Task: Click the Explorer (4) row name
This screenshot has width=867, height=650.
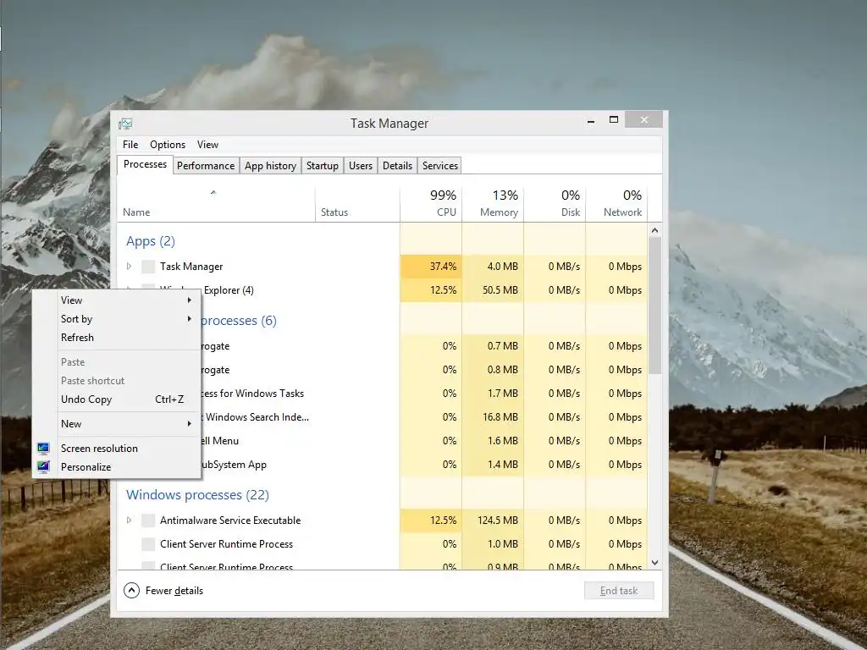Action: pyautogui.click(x=229, y=290)
